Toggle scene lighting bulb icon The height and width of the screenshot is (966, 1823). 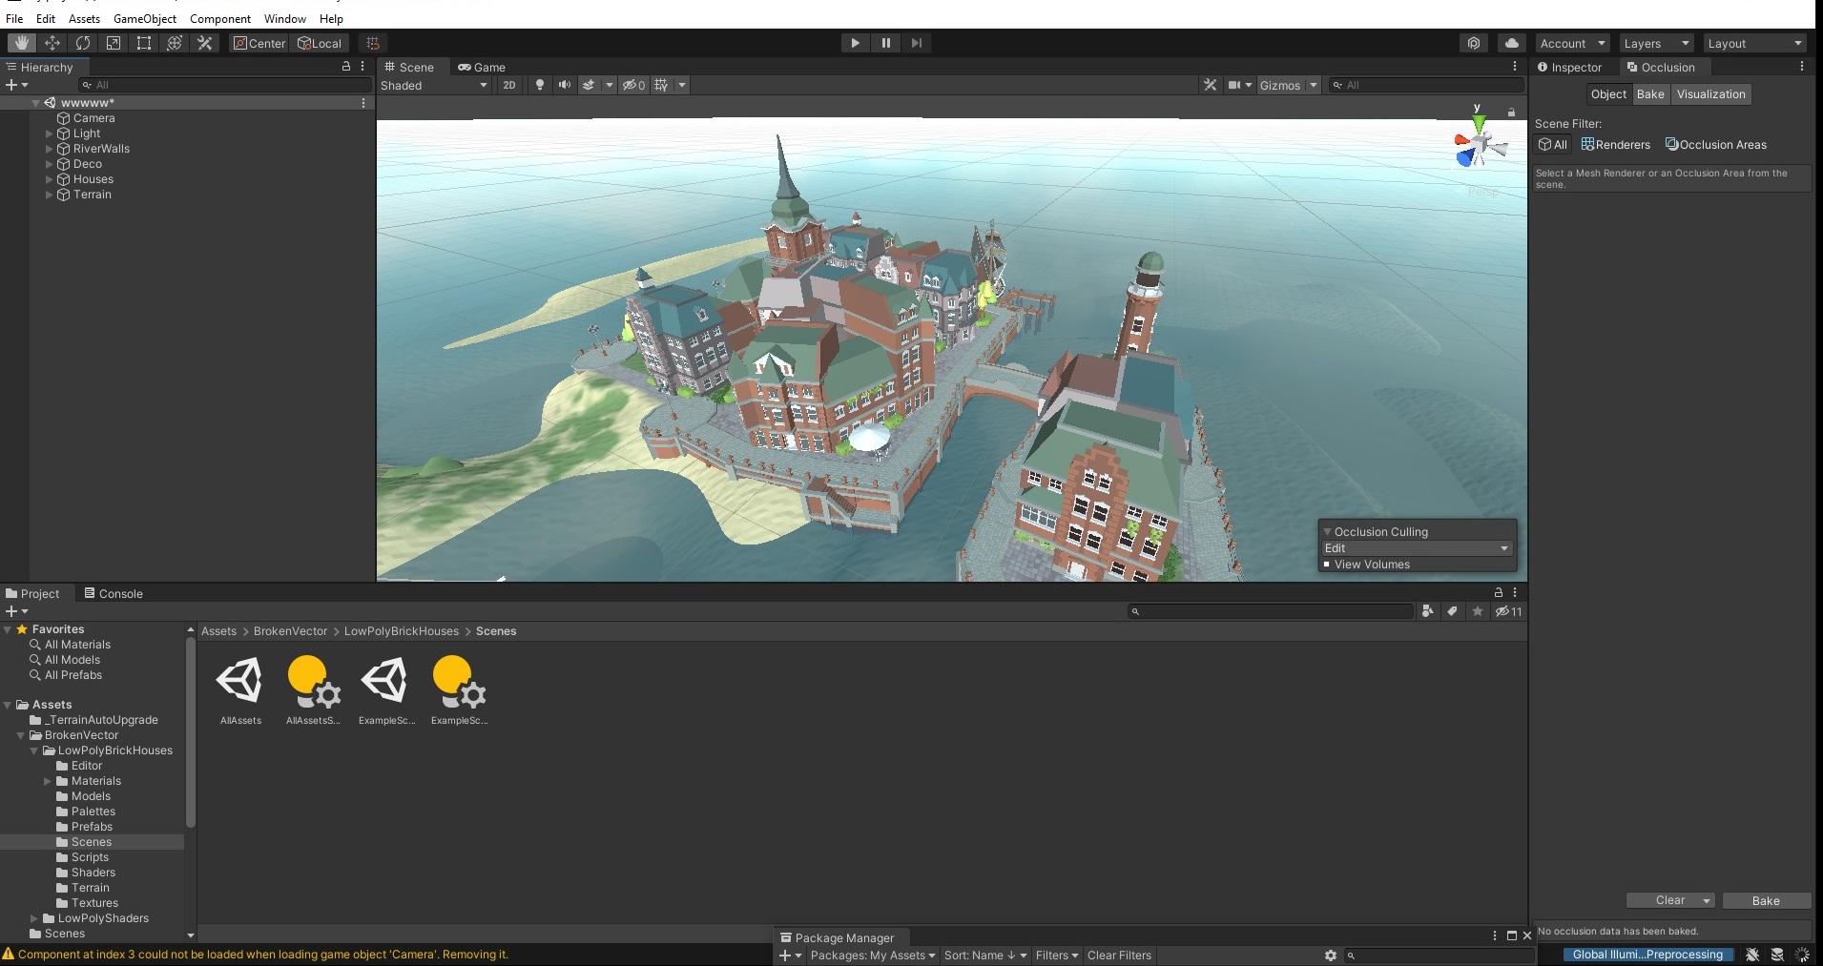(x=540, y=85)
